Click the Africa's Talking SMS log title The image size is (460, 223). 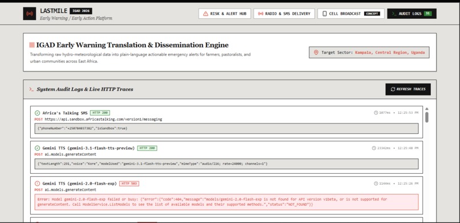pos(65,113)
